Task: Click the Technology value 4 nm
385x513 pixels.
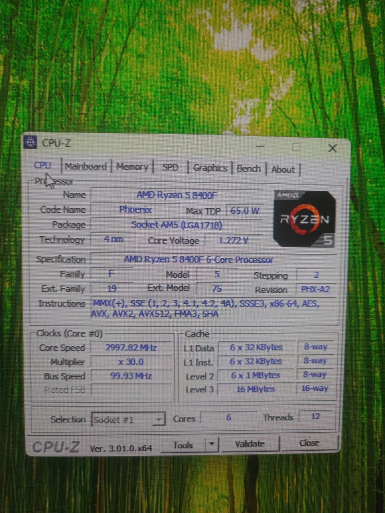Action: [113, 239]
